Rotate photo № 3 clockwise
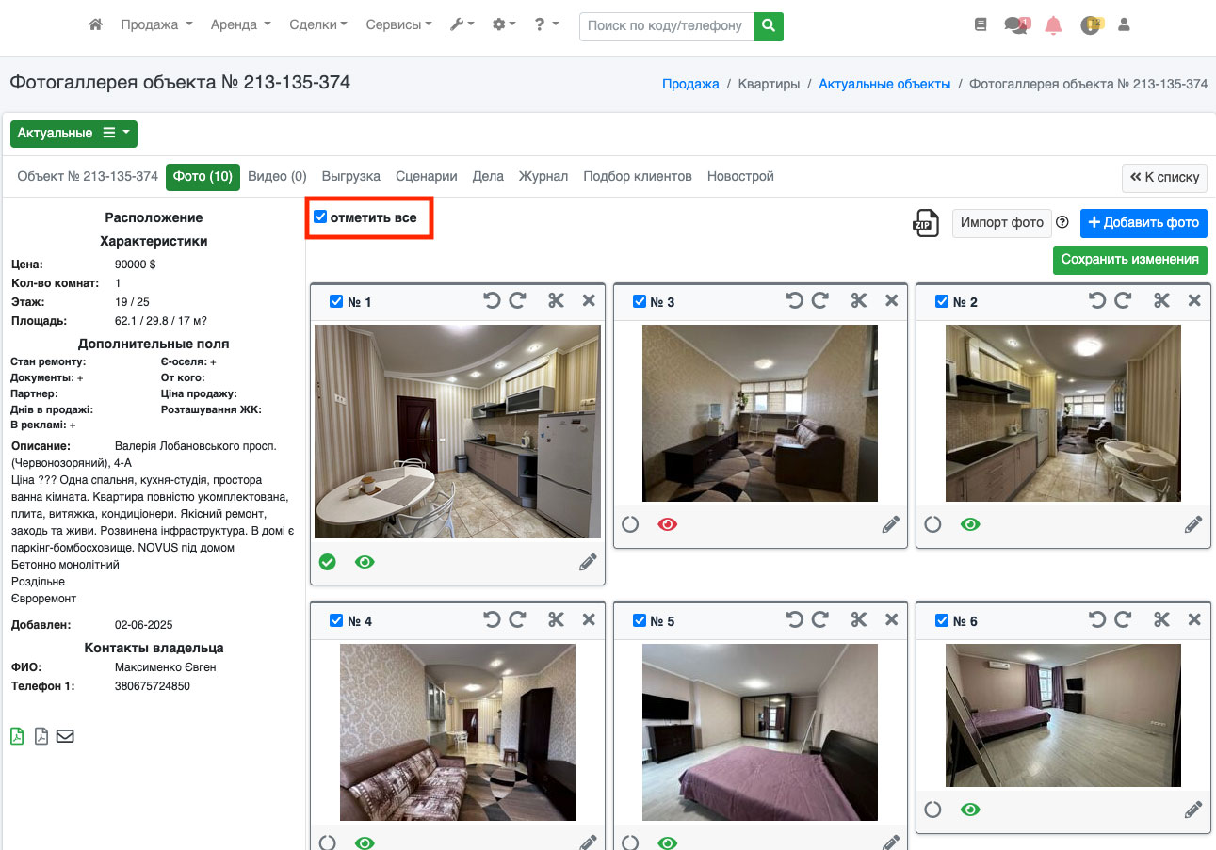Screen dimensions: 1216x850 click(x=820, y=301)
